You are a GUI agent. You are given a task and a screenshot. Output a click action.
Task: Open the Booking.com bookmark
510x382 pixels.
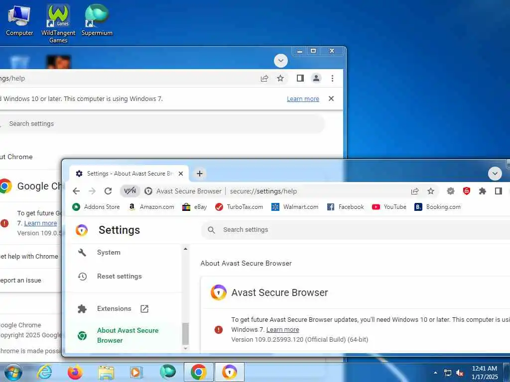coord(437,207)
